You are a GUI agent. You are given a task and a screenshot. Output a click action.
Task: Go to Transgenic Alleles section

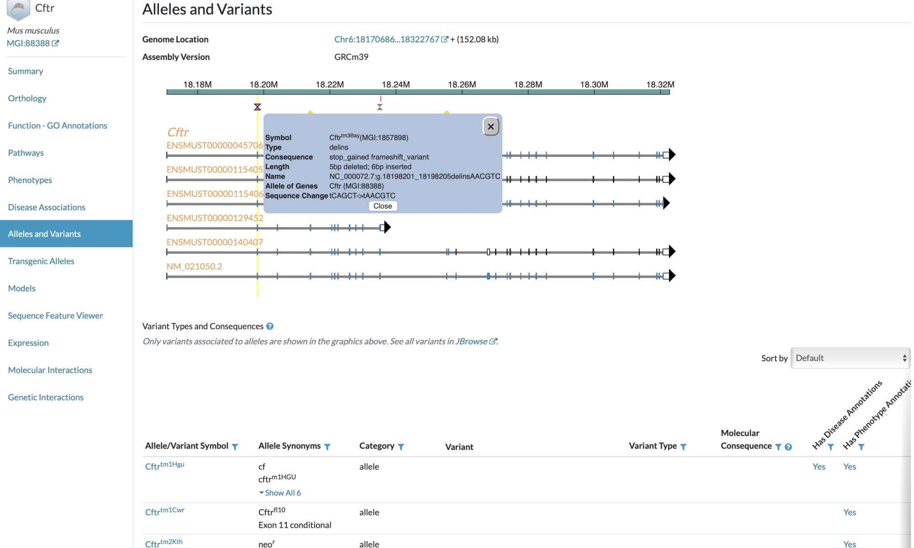click(x=41, y=261)
